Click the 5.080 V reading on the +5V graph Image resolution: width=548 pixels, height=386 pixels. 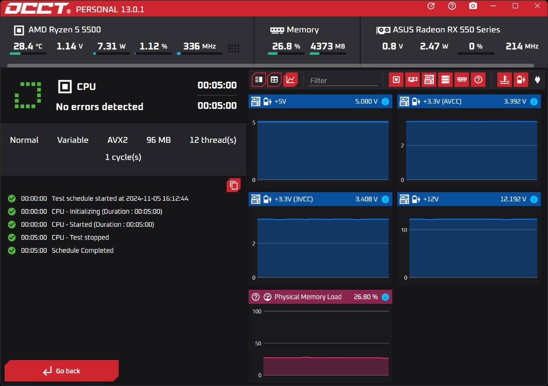[366, 101]
